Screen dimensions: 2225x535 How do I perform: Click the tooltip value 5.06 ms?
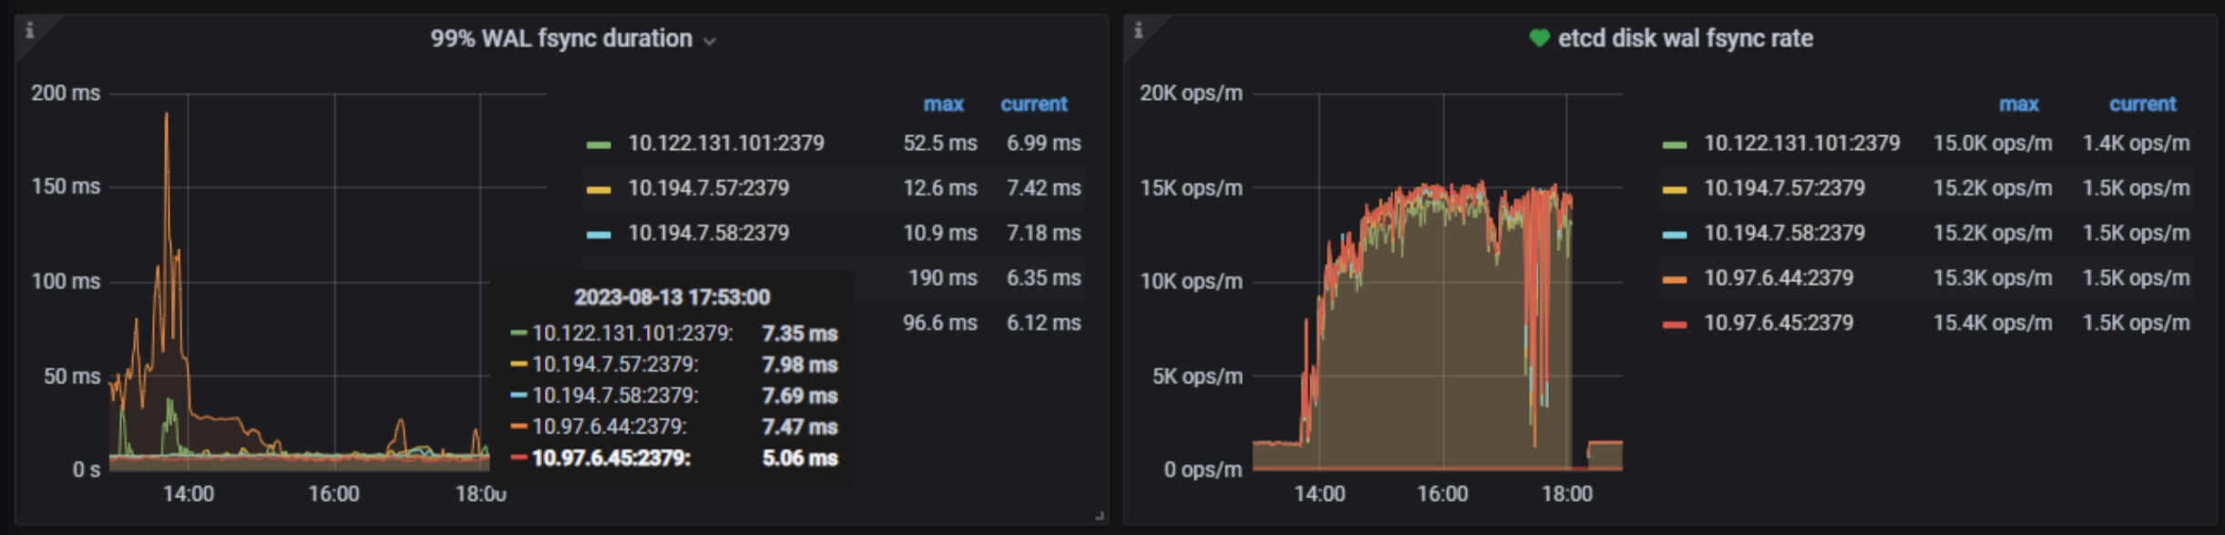(x=799, y=458)
